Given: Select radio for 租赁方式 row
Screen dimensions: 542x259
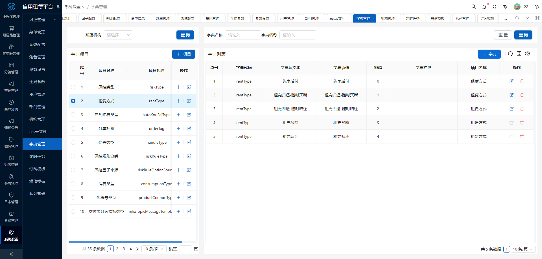Looking at the screenshot, I should pyautogui.click(x=73, y=101).
